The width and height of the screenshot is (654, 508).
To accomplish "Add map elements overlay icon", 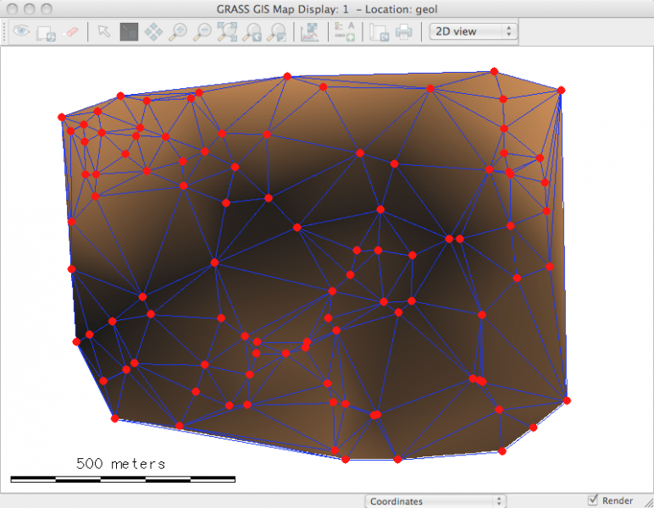I will point(344,32).
